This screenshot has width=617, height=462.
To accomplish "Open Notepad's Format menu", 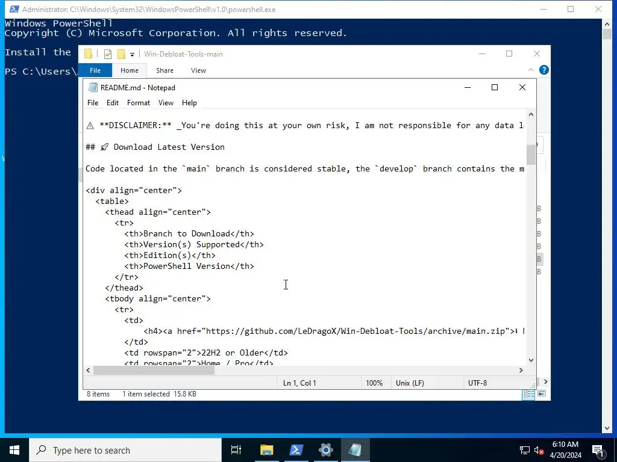I will [x=139, y=102].
